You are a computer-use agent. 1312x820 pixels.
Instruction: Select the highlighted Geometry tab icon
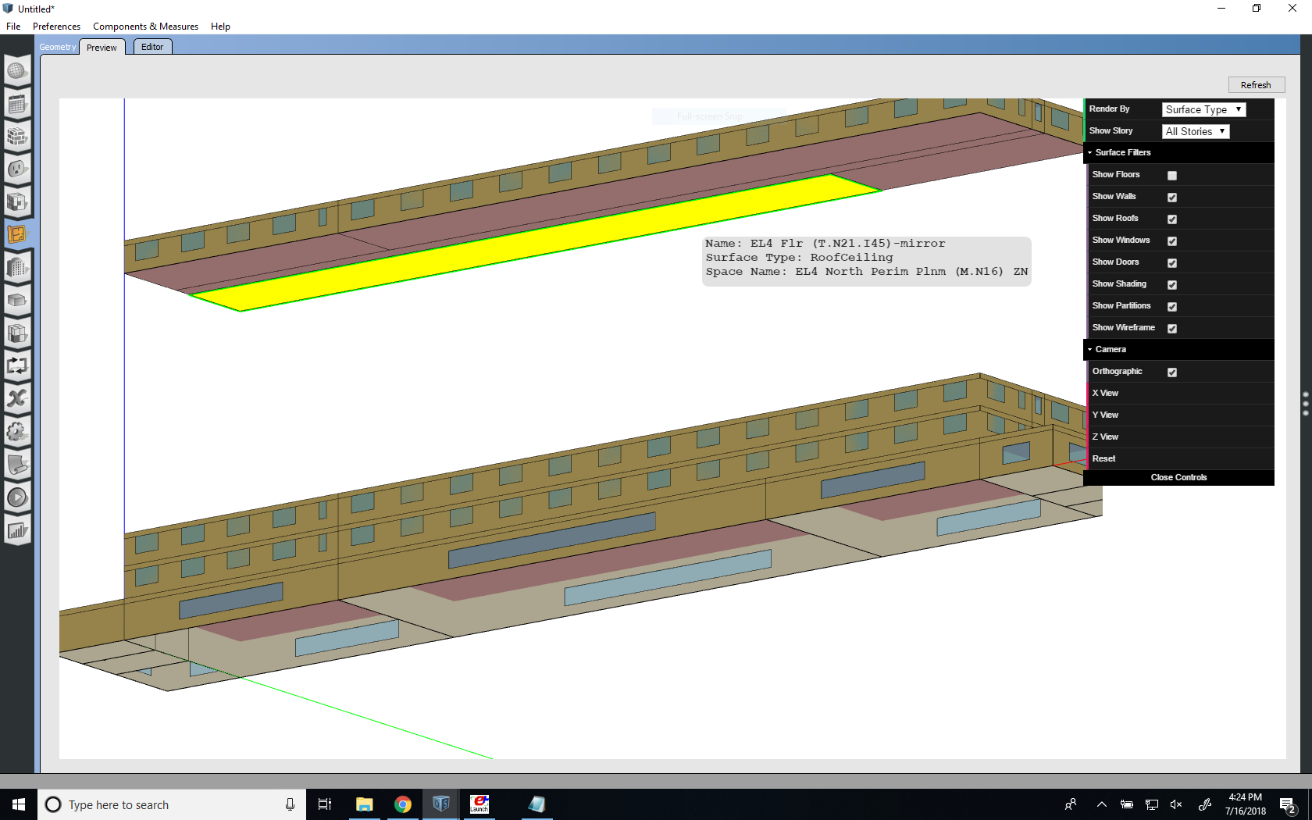(x=17, y=234)
